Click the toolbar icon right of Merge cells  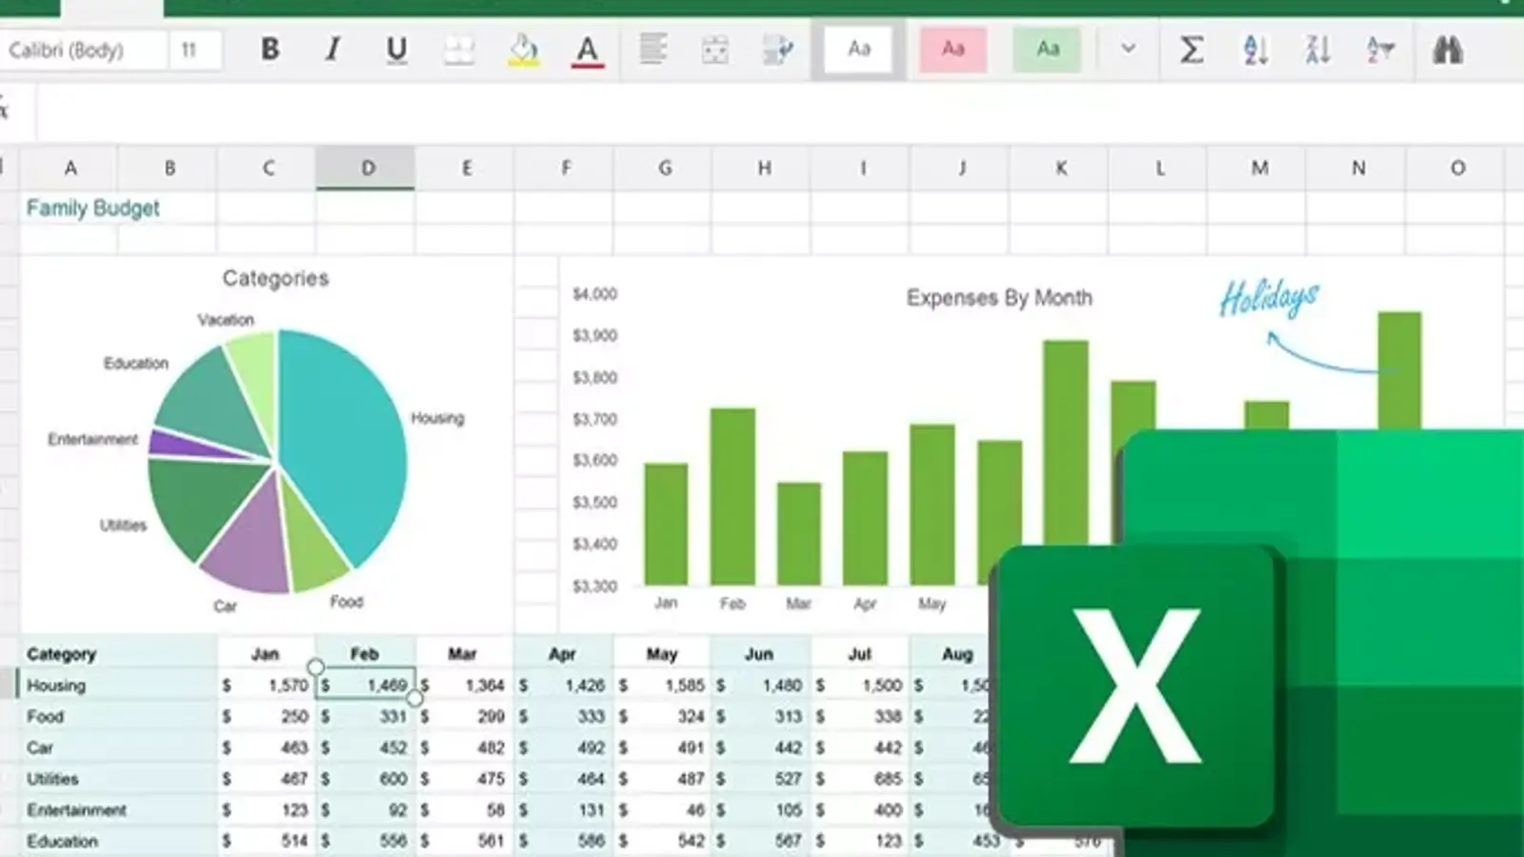tap(777, 50)
